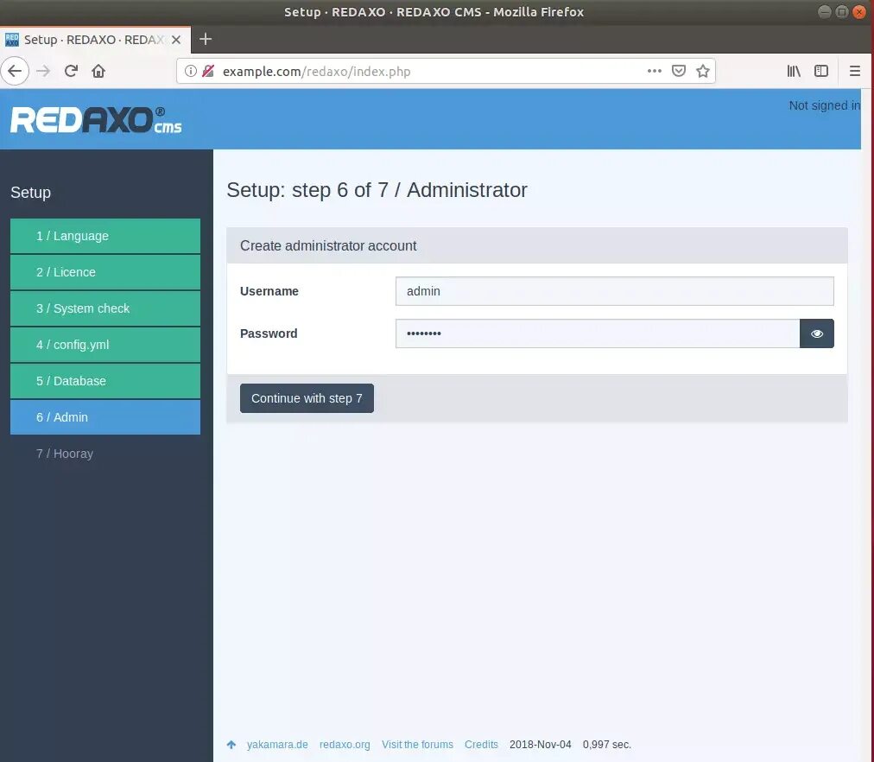
Task: Close the Firefox window
Action: point(859,12)
